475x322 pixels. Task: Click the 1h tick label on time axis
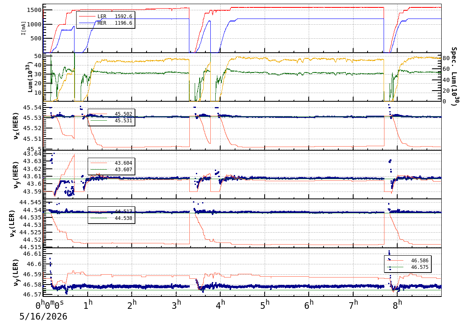click(x=88, y=304)
